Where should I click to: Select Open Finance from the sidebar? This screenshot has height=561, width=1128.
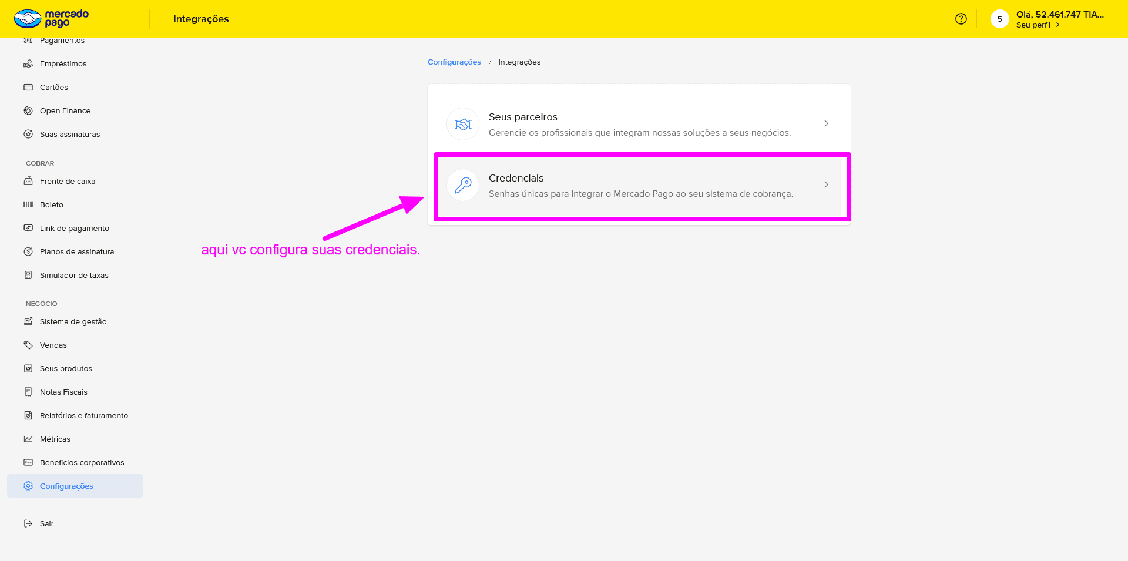click(65, 110)
